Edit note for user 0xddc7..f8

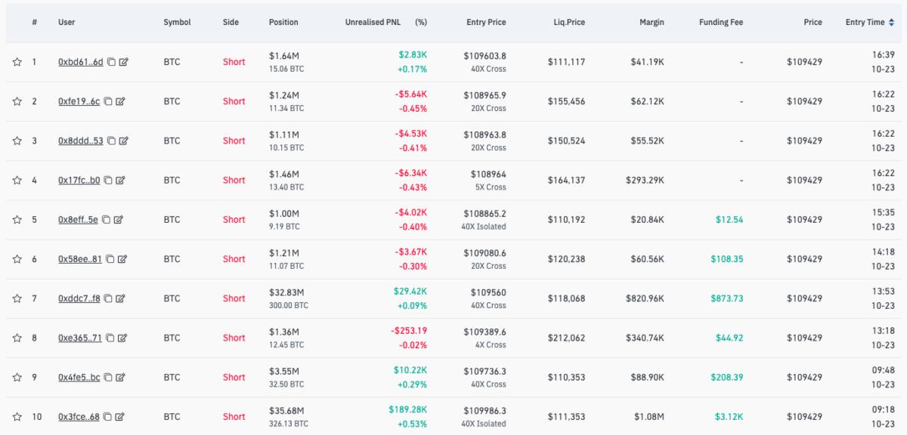tap(120, 298)
